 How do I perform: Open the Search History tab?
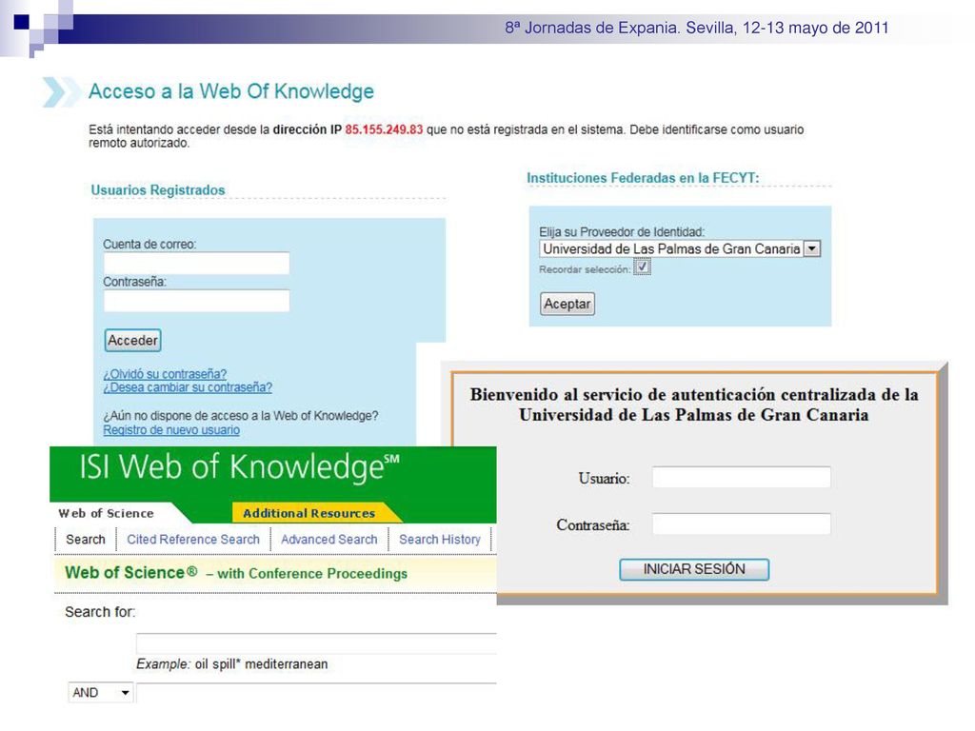440,540
